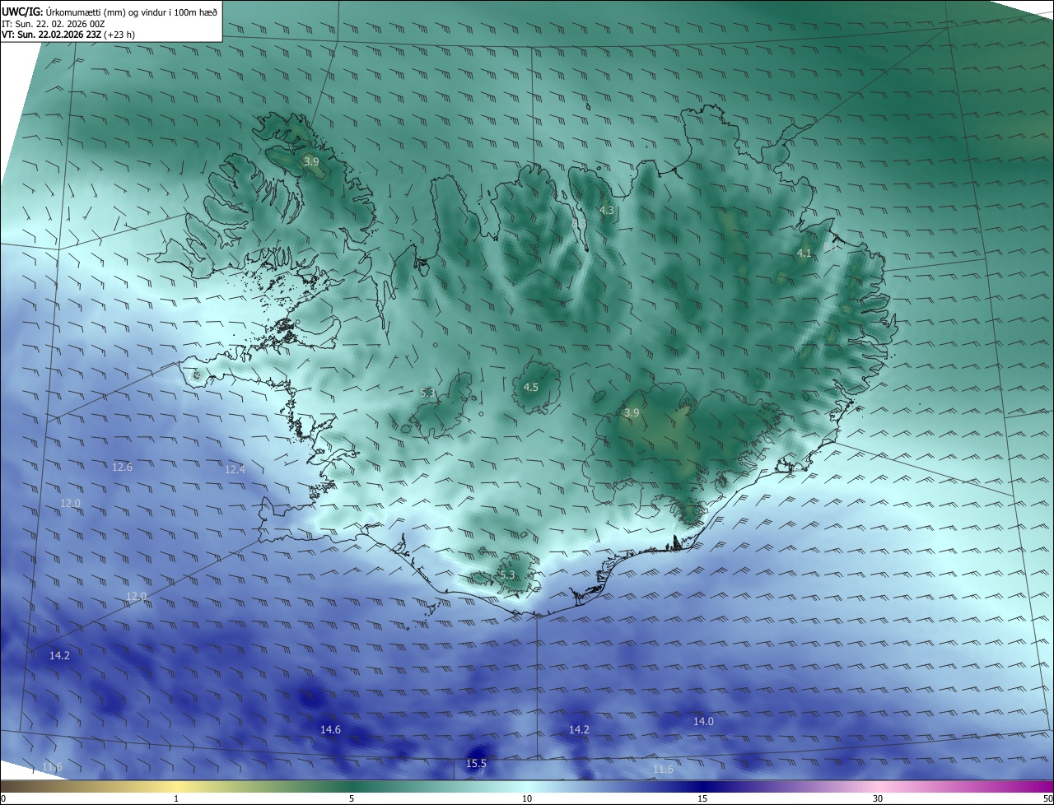Click the 50 tick at the legend's end
Screen dimensions: 1054x805
click(x=1047, y=798)
